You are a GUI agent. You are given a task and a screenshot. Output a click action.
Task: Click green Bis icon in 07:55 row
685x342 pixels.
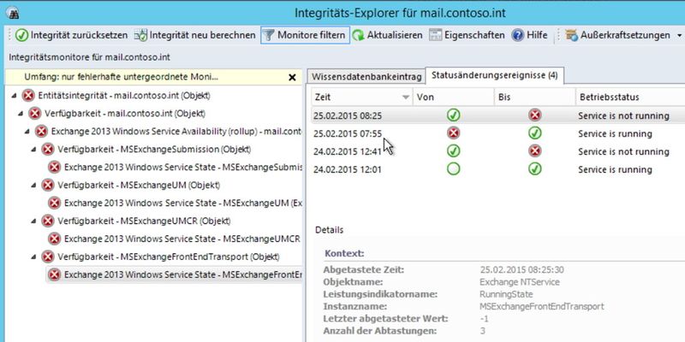click(534, 133)
